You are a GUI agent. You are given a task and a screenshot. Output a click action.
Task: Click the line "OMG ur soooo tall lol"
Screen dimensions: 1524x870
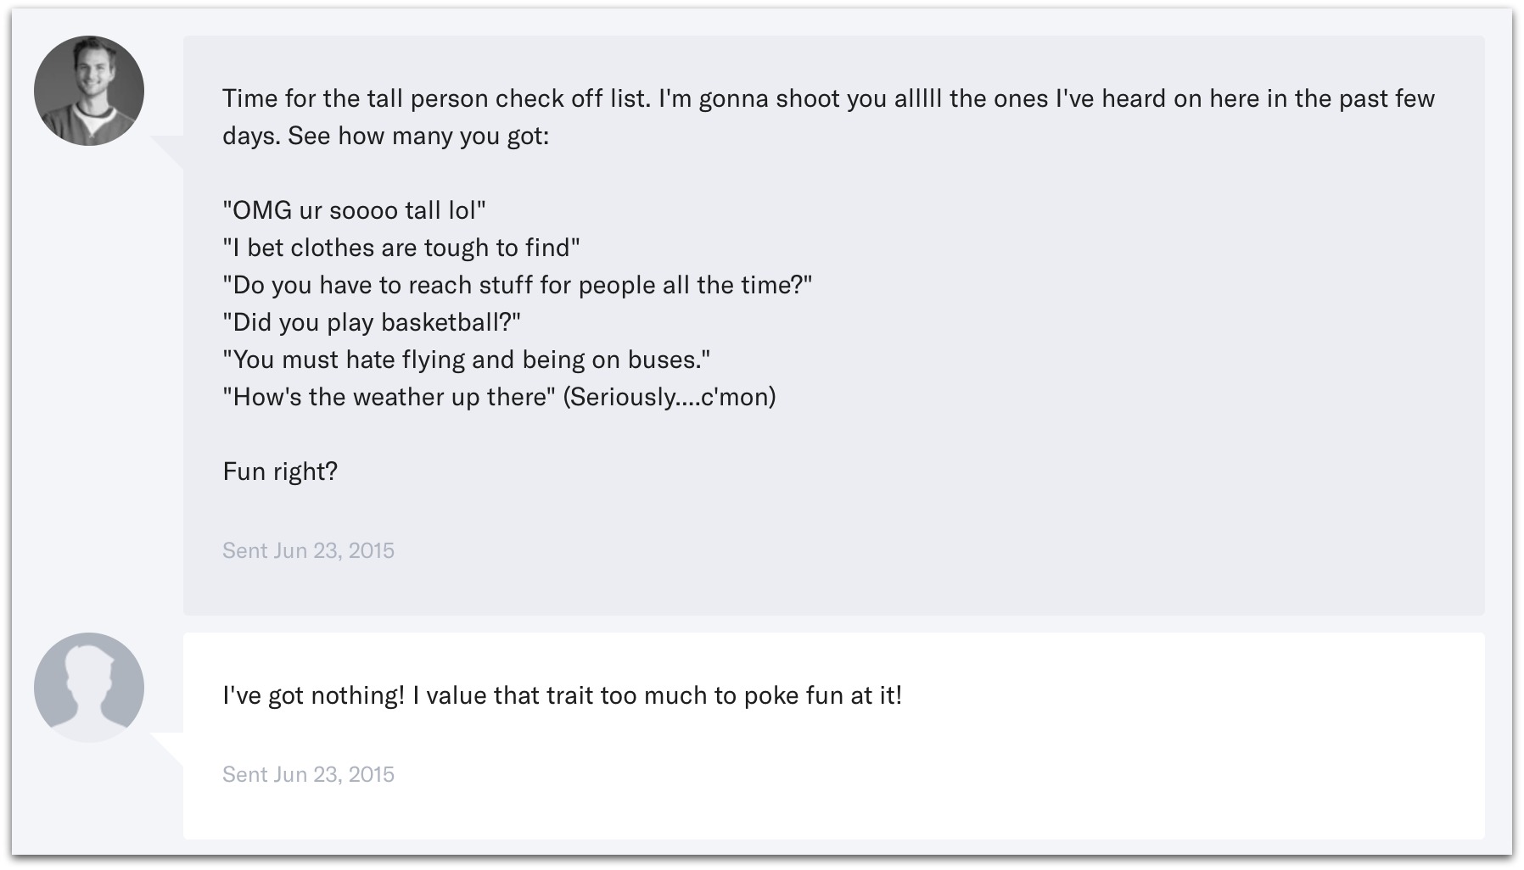tap(354, 210)
